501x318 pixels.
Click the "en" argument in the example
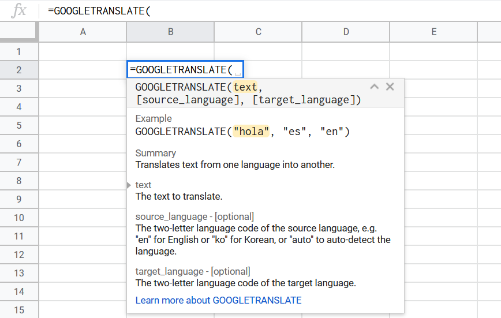(x=332, y=132)
